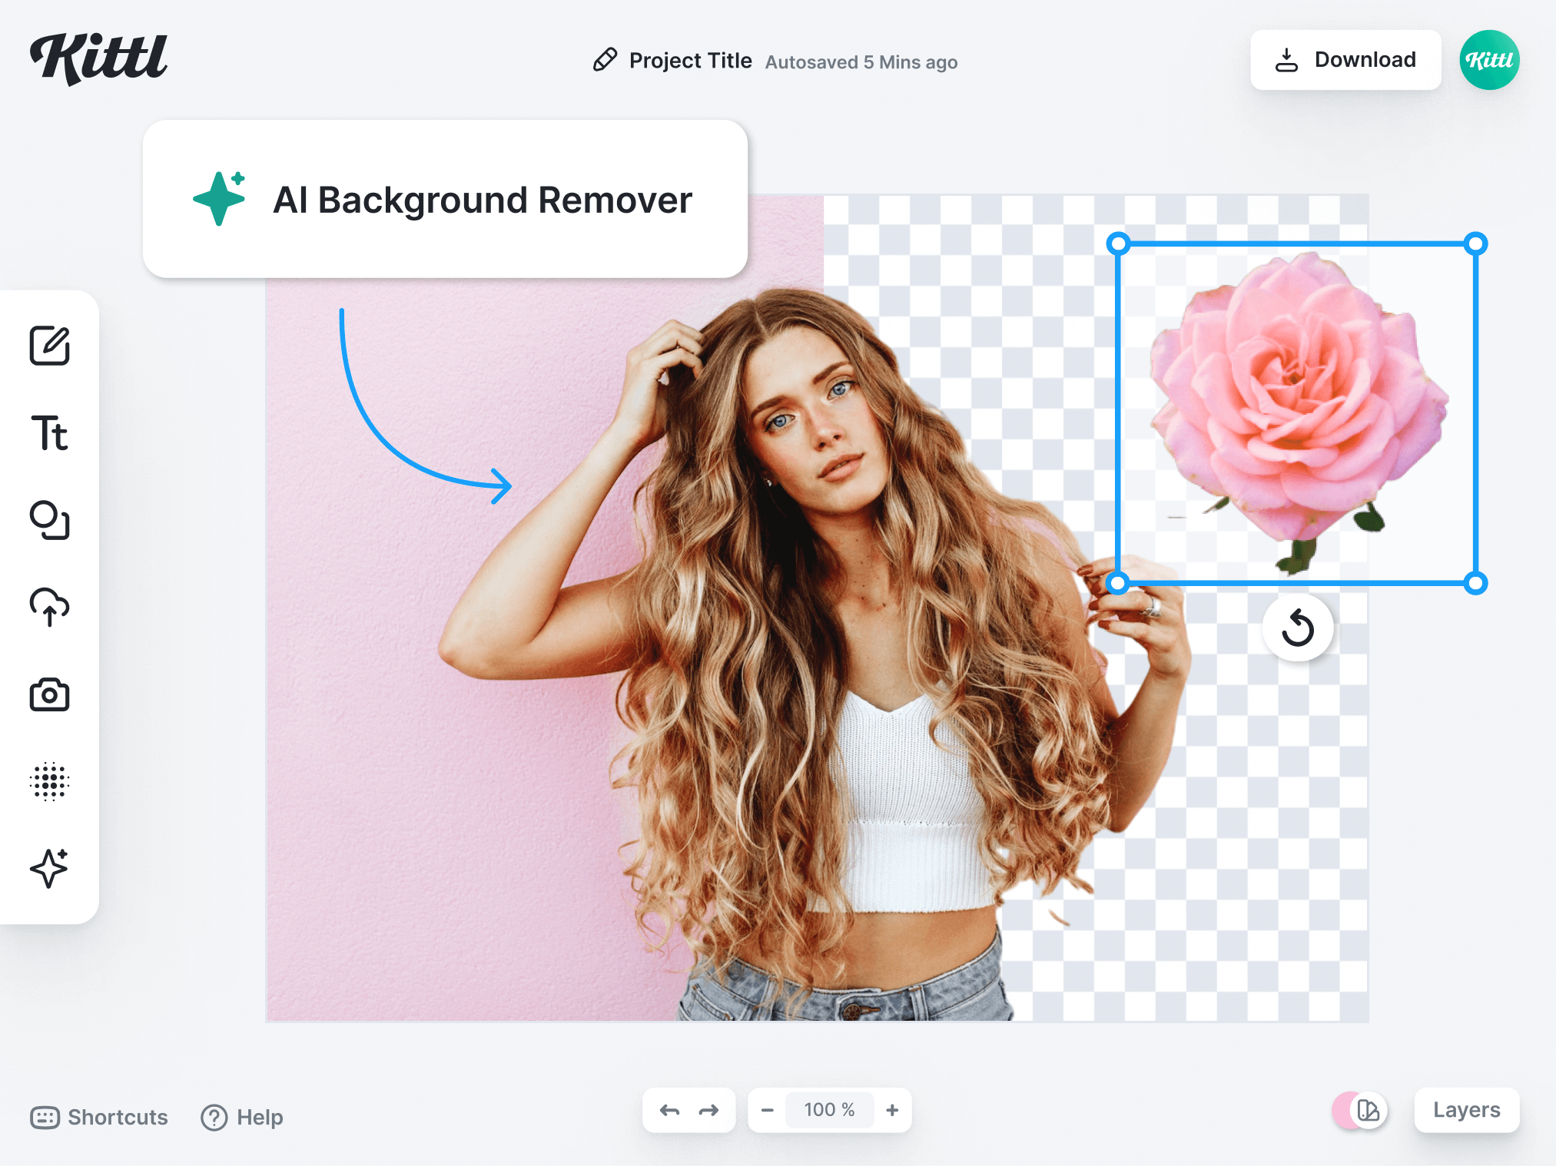Image resolution: width=1556 pixels, height=1166 pixels.
Task: Click the keyboard icon next to Shortcuts
Action: (x=45, y=1118)
